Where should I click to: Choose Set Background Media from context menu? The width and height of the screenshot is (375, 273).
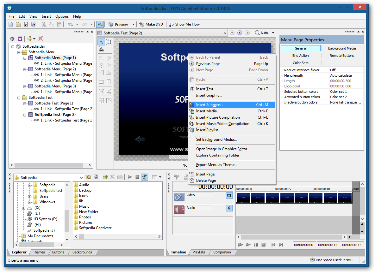[232, 139]
